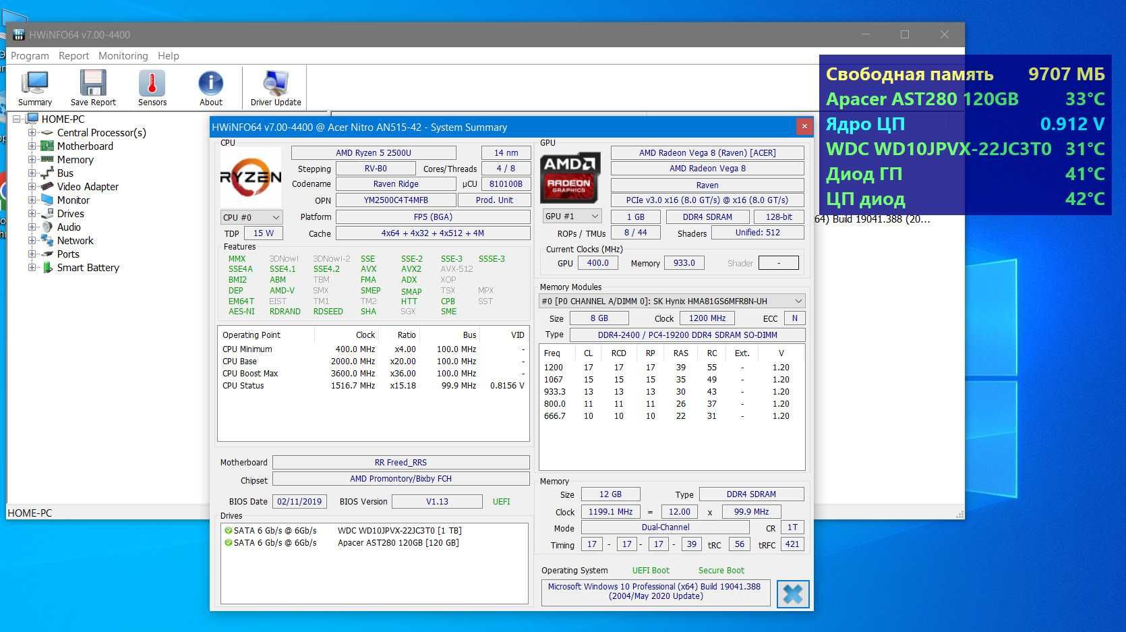The height and width of the screenshot is (632, 1126).
Task: Close System Summary with blue X button
Action: click(793, 594)
